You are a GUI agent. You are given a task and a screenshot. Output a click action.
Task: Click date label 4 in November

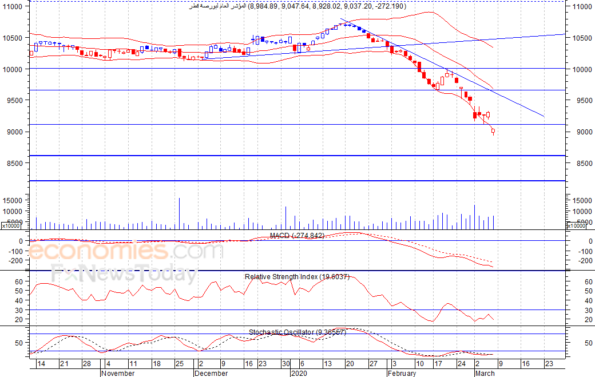(108, 364)
